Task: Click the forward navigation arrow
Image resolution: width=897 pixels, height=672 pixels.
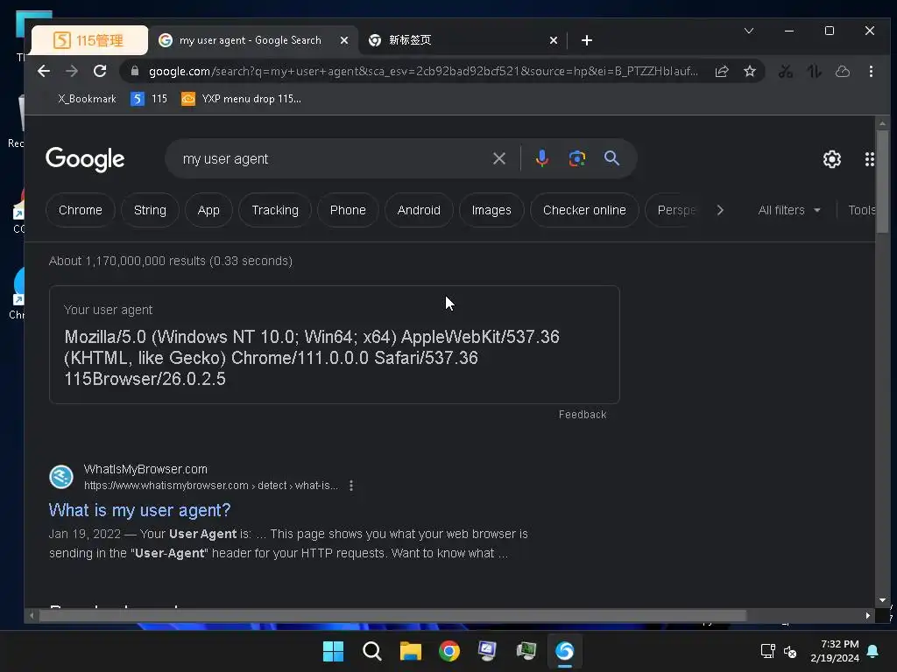Action: (x=72, y=71)
